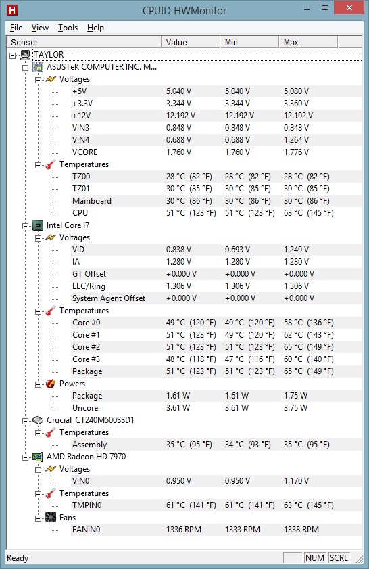Select the Core #0 temperature row

pyautogui.click(x=217, y=323)
